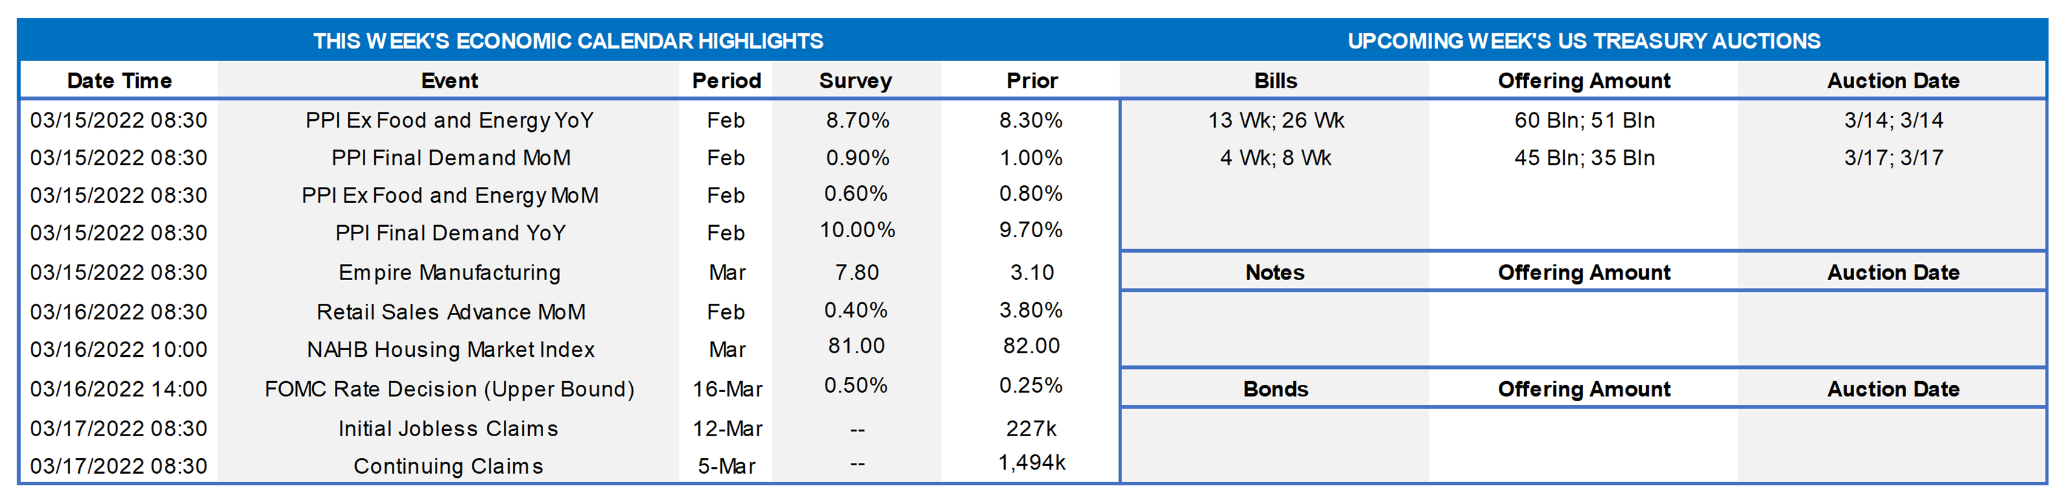Click the Continuing Claims prior value 1,494k
The image size is (2068, 504).
coord(1032,463)
